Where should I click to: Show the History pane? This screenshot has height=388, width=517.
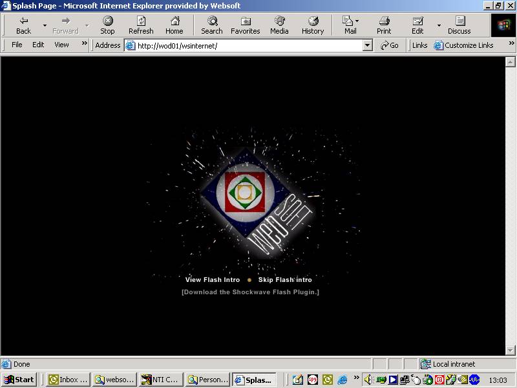pos(313,25)
